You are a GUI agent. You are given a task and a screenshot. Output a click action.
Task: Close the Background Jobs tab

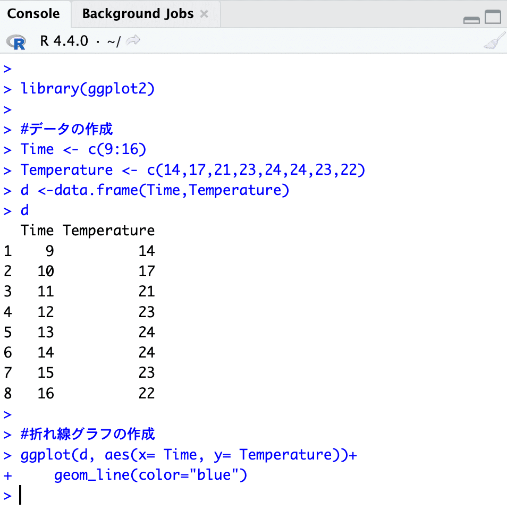click(204, 14)
